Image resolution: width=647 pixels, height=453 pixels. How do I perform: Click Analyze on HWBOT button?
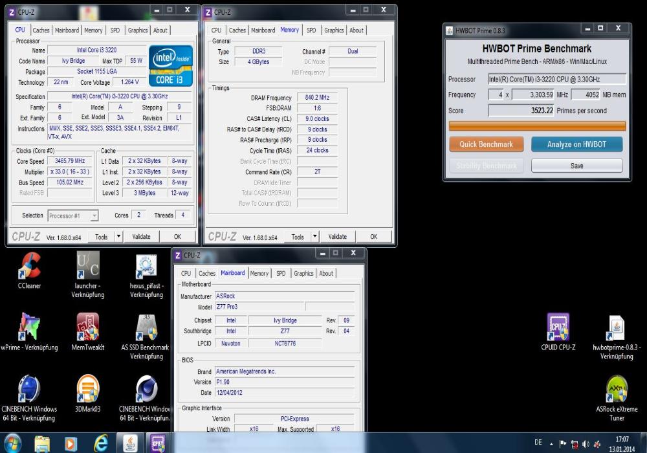tap(577, 144)
